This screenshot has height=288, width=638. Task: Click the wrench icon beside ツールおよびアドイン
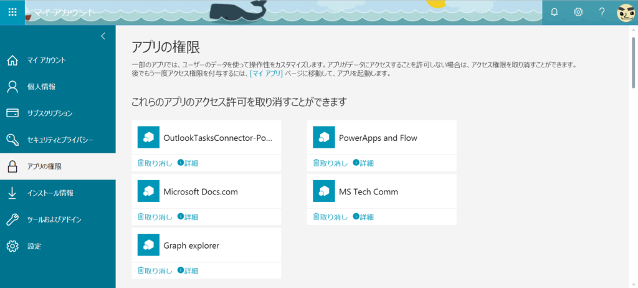click(12, 219)
